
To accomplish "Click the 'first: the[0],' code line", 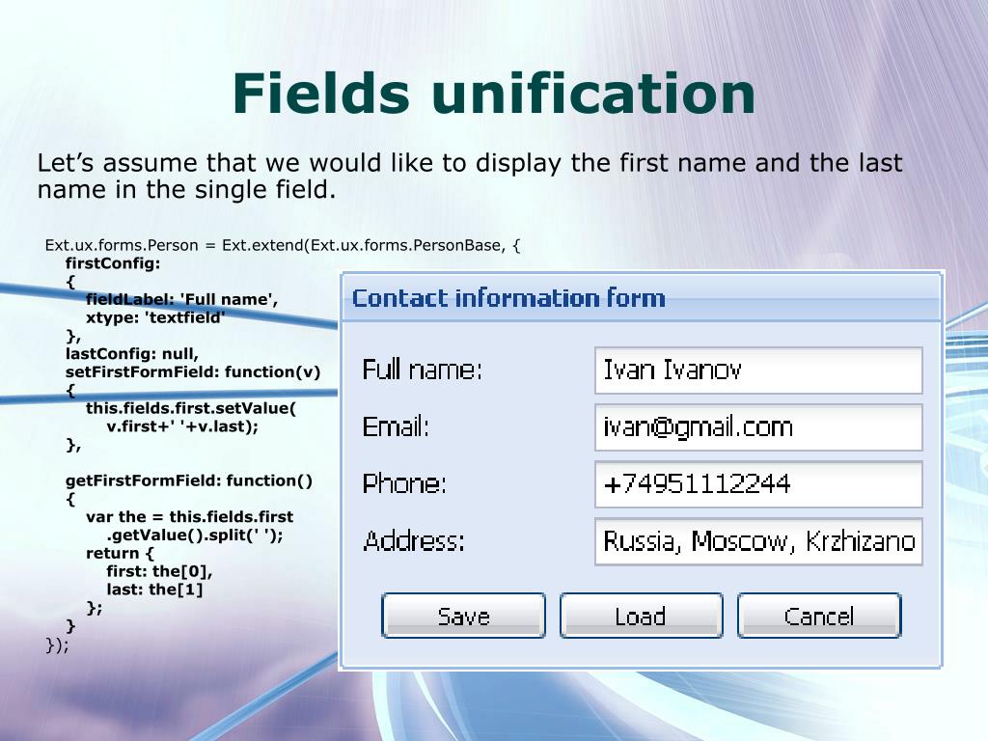I will (x=159, y=571).
